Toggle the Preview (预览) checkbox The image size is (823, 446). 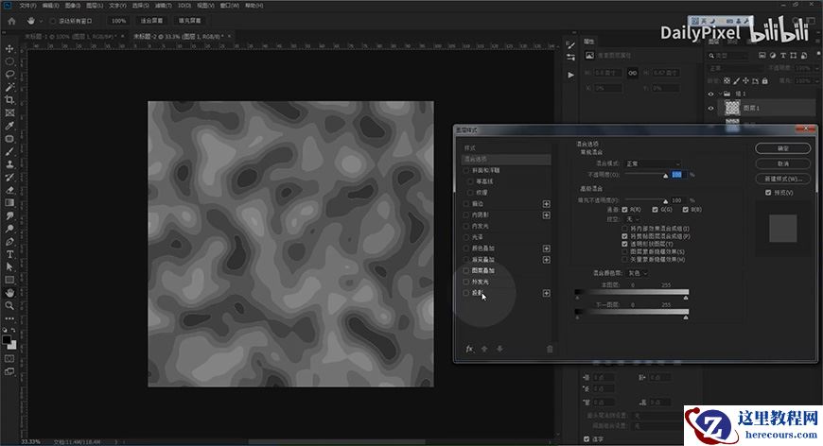pyautogui.click(x=768, y=193)
